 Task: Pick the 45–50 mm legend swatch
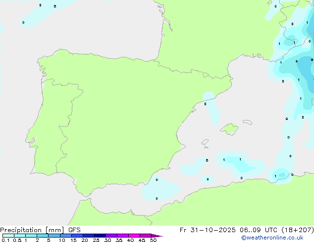tap(146, 236)
